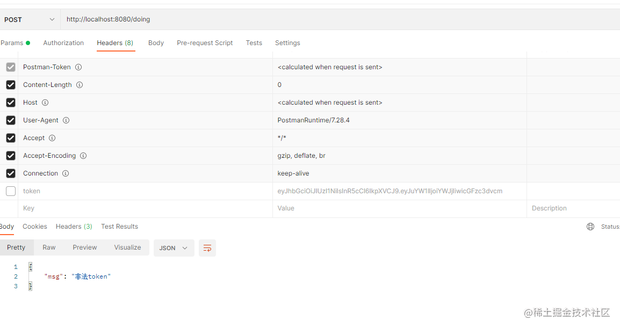Click the empty Key input cell
The width and height of the screenshot is (620, 328).
click(145, 208)
